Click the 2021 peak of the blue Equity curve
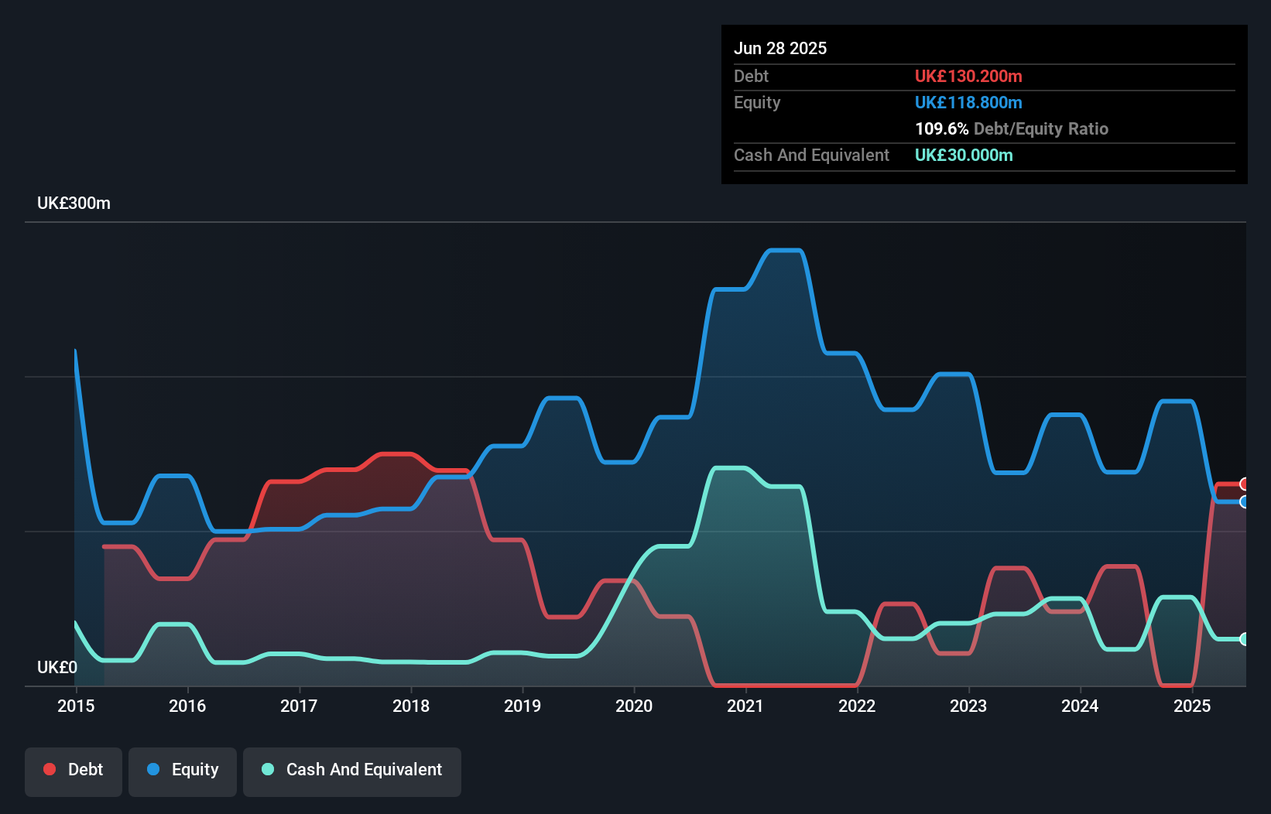1271x814 pixels. coord(784,250)
